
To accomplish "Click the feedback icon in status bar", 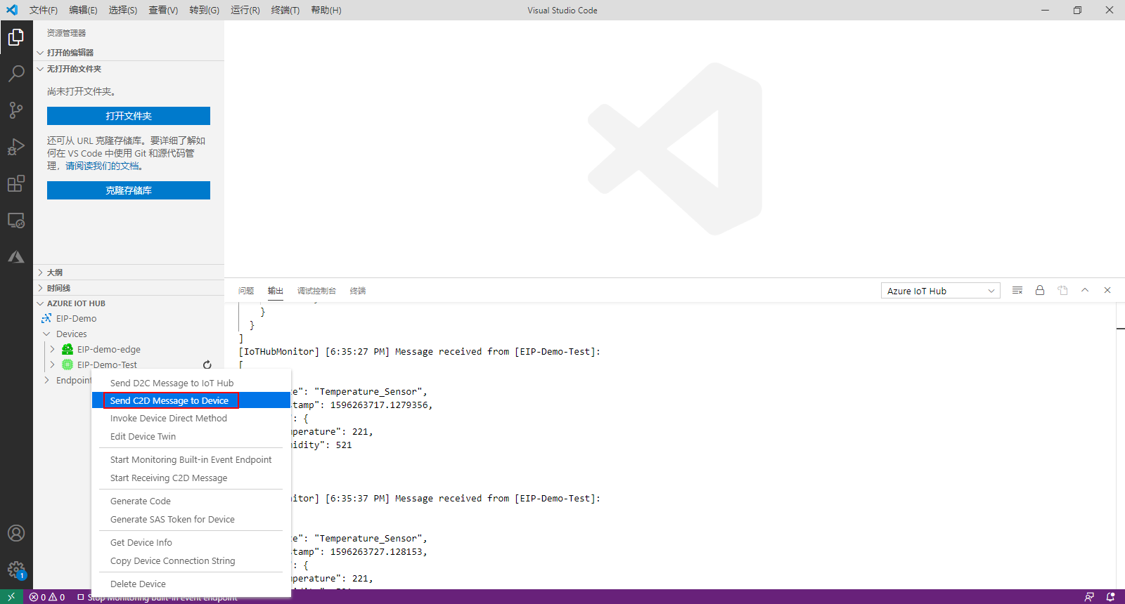I will pos(1089,597).
